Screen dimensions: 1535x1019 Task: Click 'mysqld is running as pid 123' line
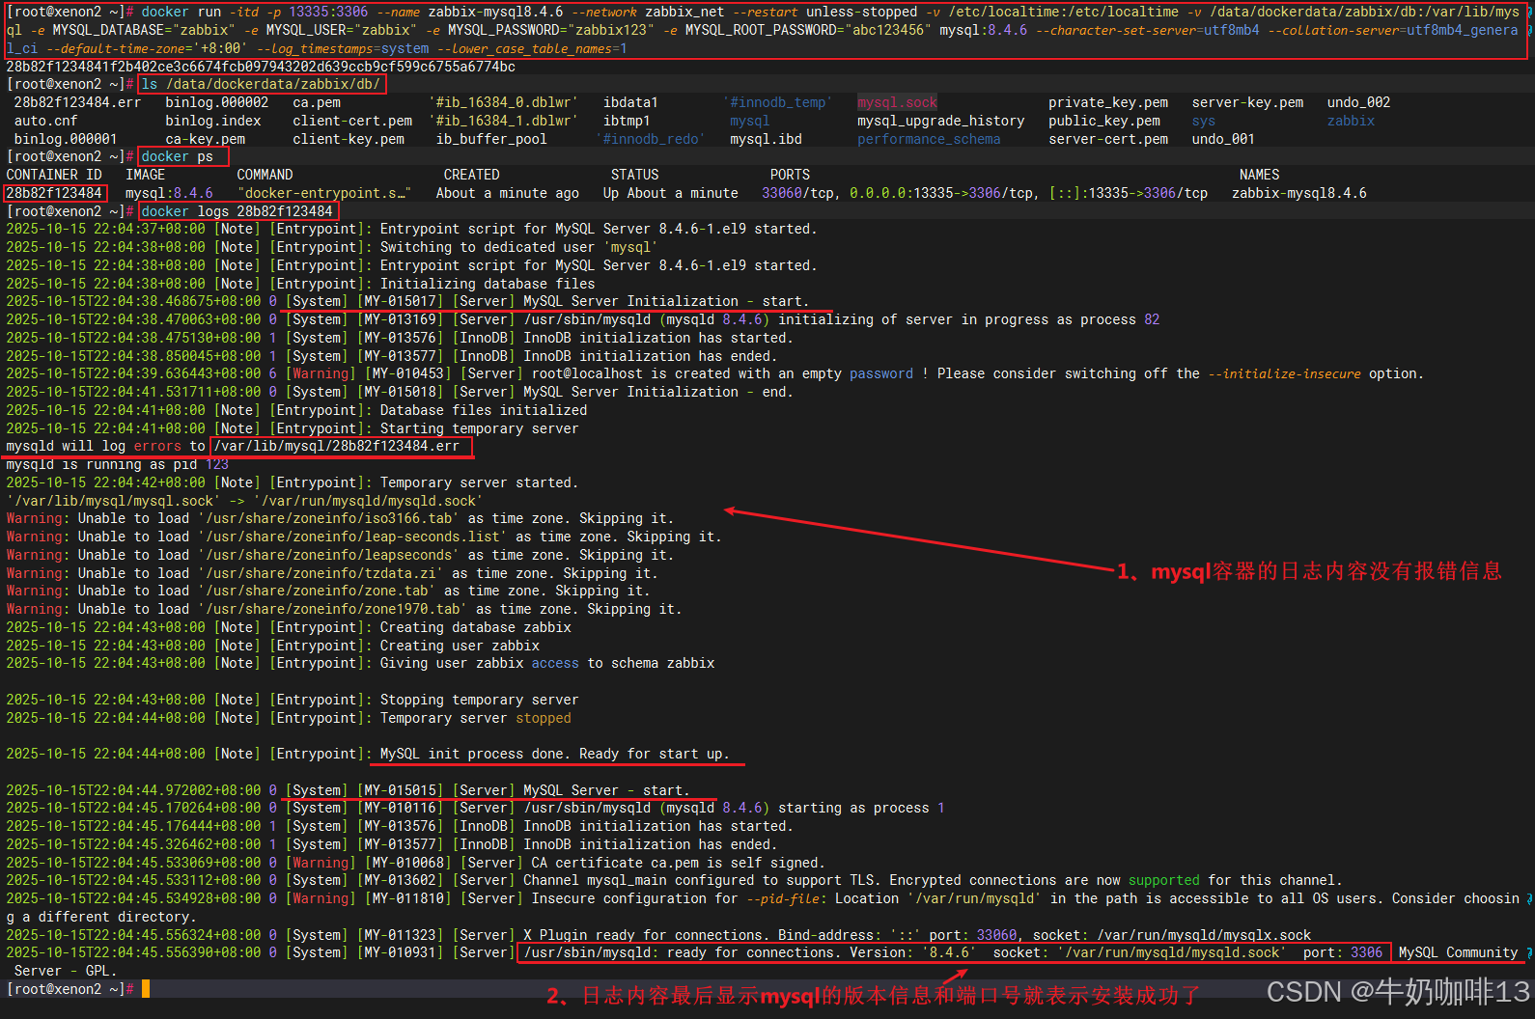[x=117, y=464]
